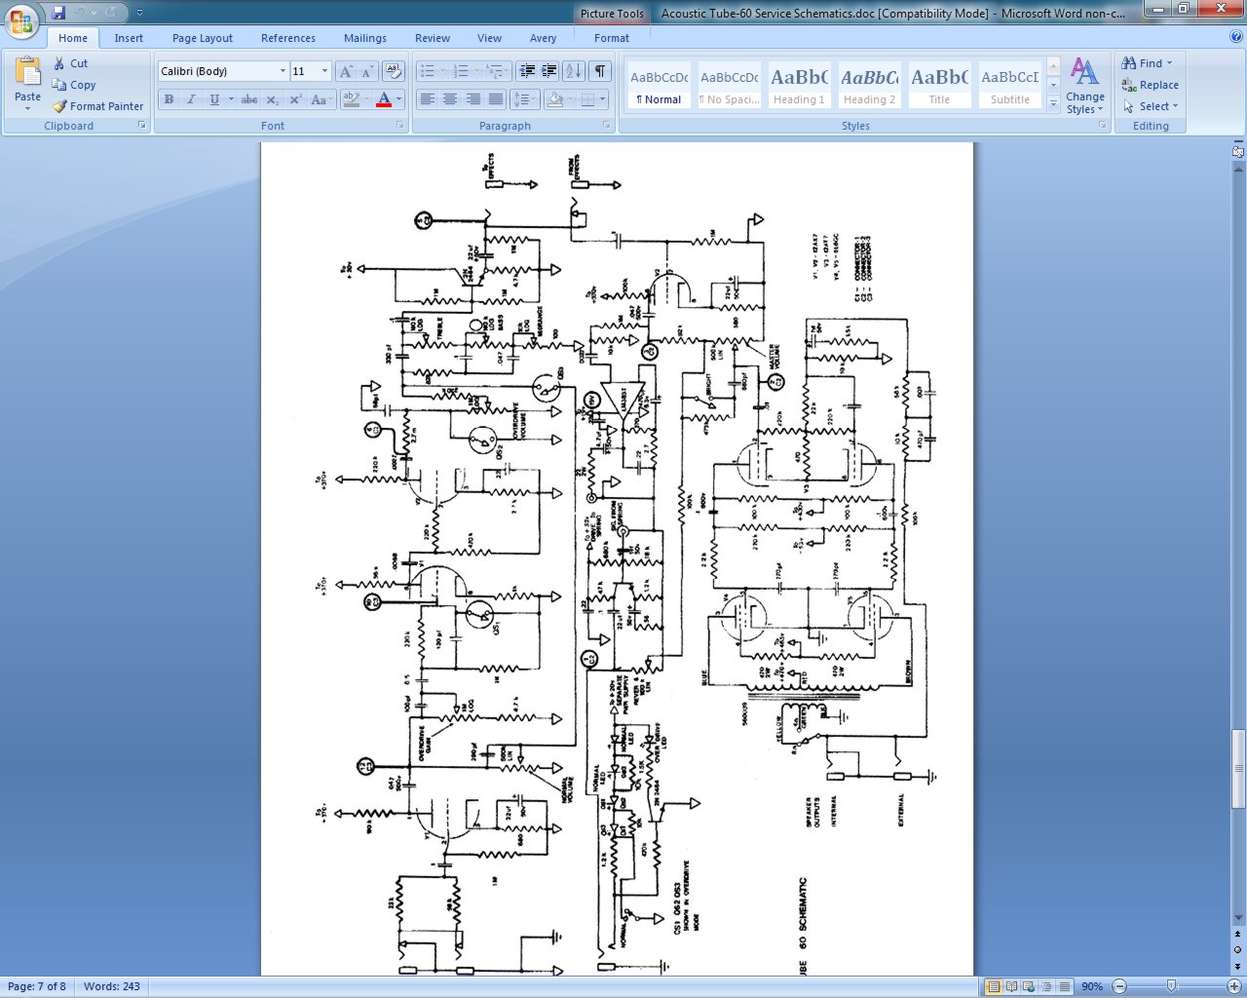The width and height of the screenshot is (1247, 998).
Task: Switch to Outline view
Action: point(1047,986)
